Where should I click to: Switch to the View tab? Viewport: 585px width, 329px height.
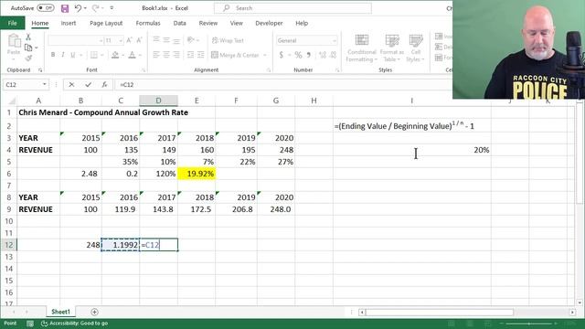click(x=236, y=23)
